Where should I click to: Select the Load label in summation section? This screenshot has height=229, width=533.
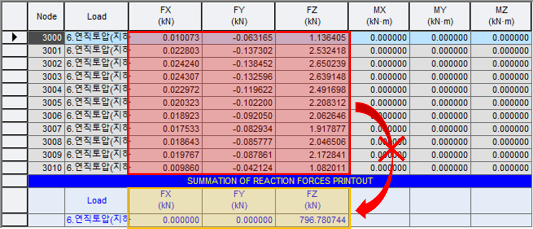tap(97, 200)
